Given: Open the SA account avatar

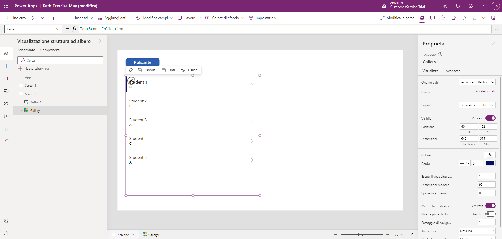Looking at the screenshot, I should coord(495,6).
